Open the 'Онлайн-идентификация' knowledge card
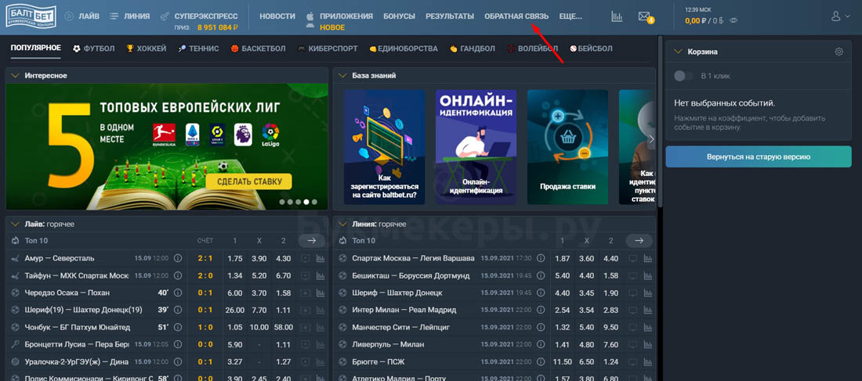The height and width of the screenshot is (381, 862). coord(476,147)
